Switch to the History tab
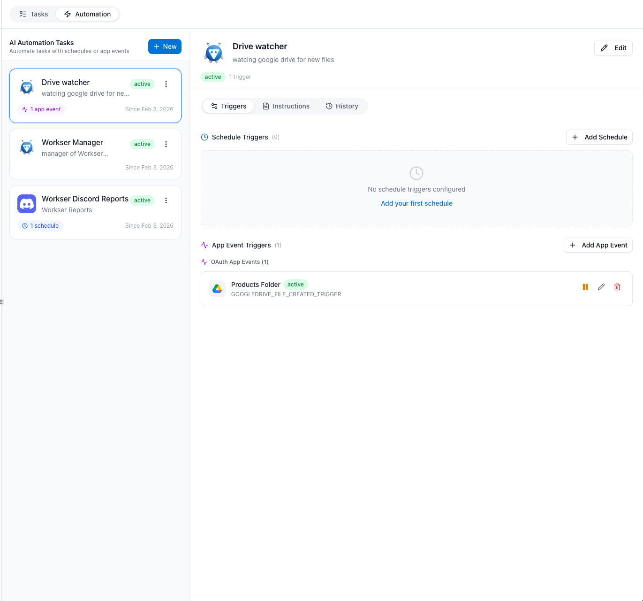 (x=342, y=106)
